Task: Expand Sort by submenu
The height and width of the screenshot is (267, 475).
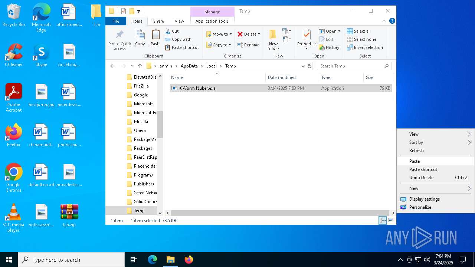Action: (436, 142)
